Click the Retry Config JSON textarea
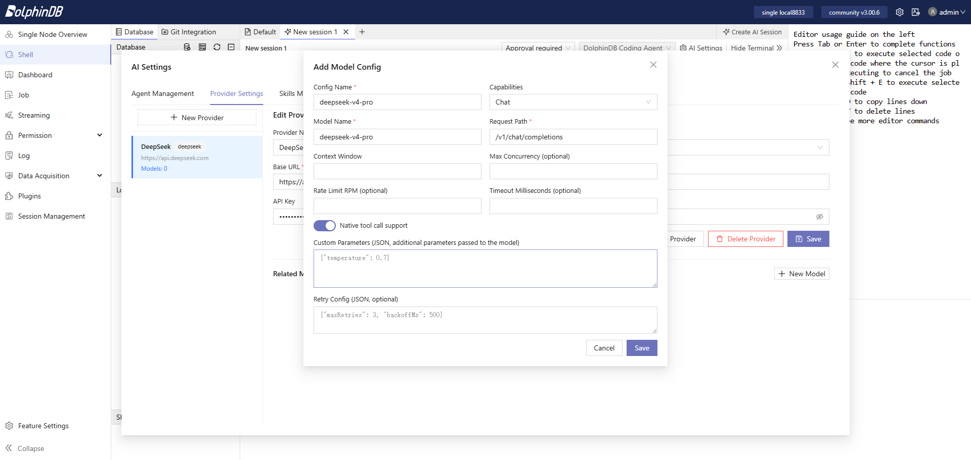Screen dimensions: 971x460 [x=485, y=320]
